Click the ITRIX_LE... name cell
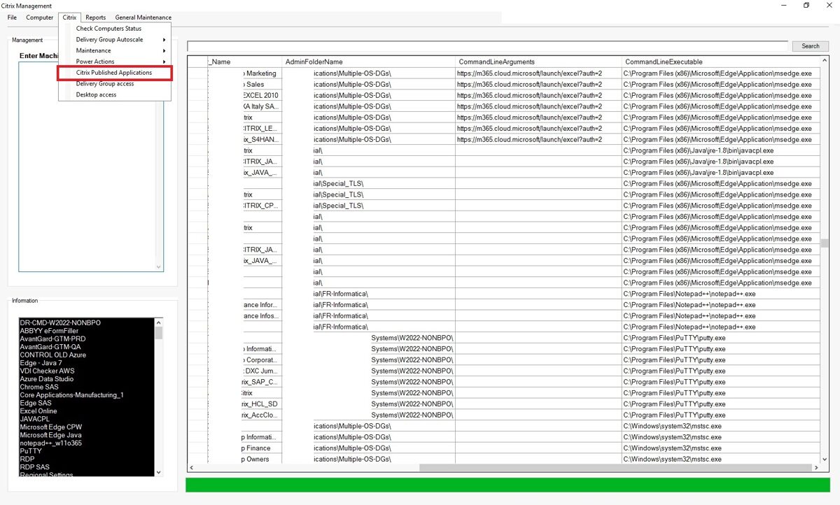Screen dimensions: 840x505 coord(245,129)
